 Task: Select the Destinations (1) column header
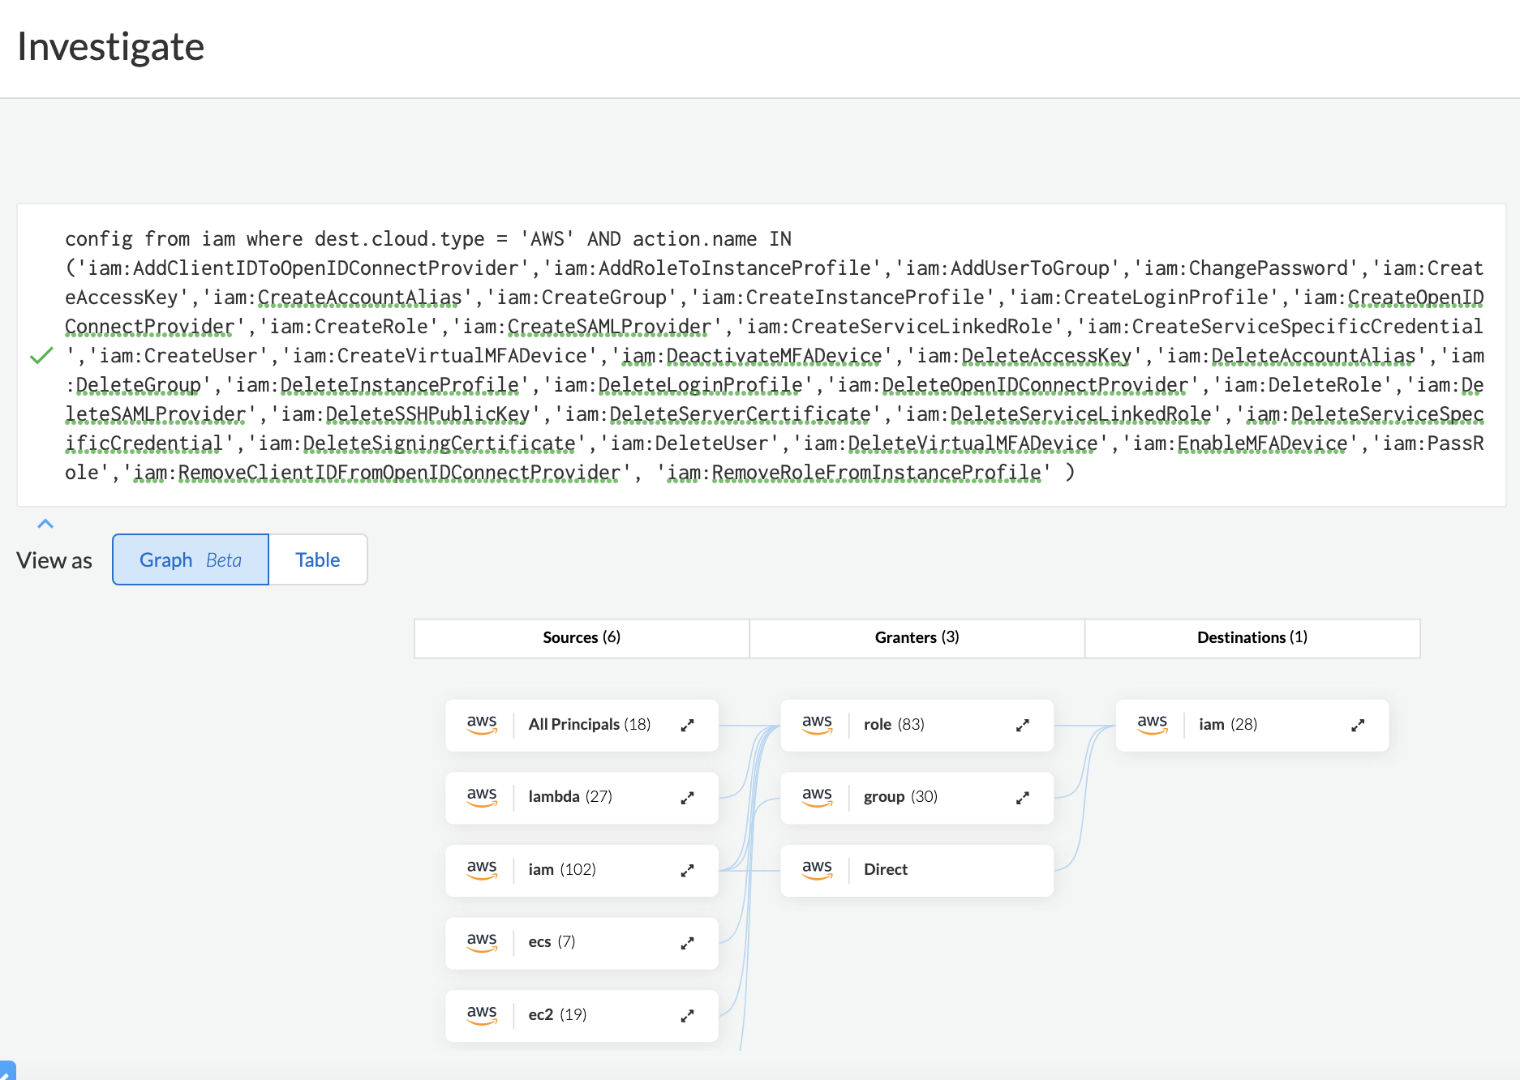[1252, 638]
